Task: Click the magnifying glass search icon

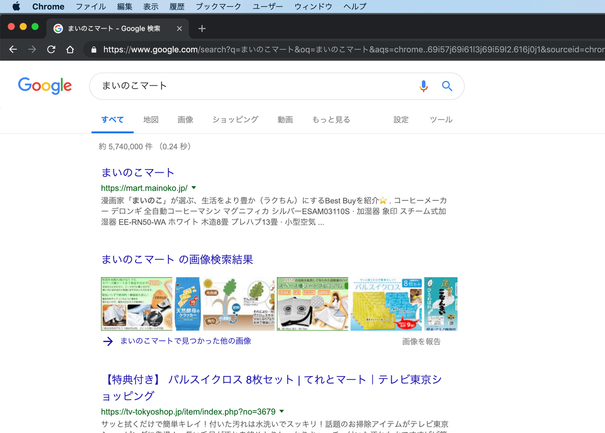Action: (447, 86)
